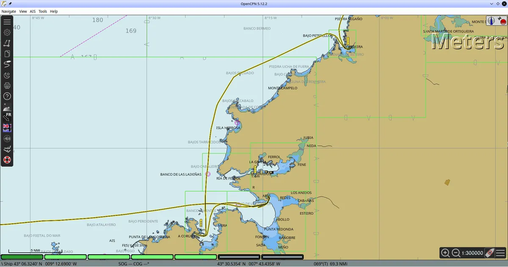Toggle AIS targets display icon

[x=7, y=139]
